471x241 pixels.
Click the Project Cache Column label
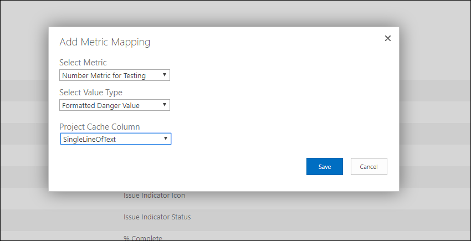99,126
